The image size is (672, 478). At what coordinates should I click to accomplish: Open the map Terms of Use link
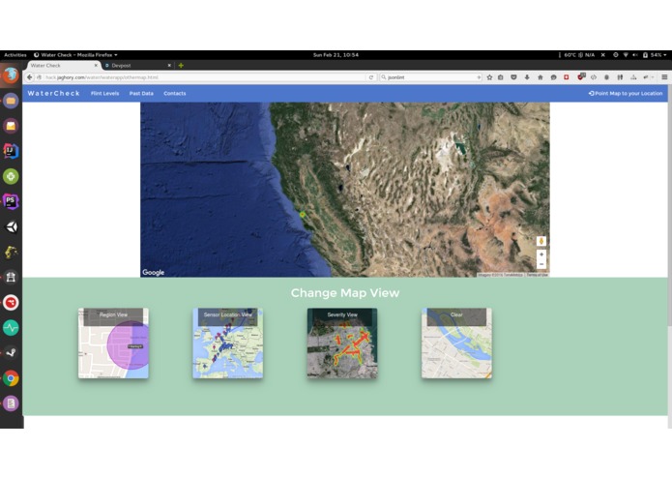click(538, 275)
